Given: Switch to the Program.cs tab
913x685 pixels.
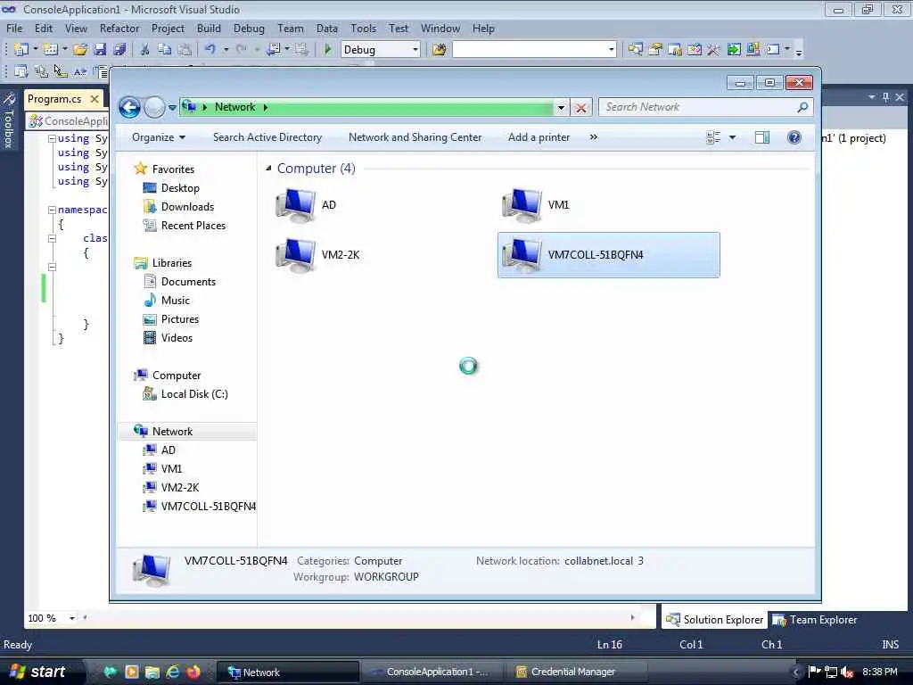Looking at the screenshot, I should tap(54, 99).
